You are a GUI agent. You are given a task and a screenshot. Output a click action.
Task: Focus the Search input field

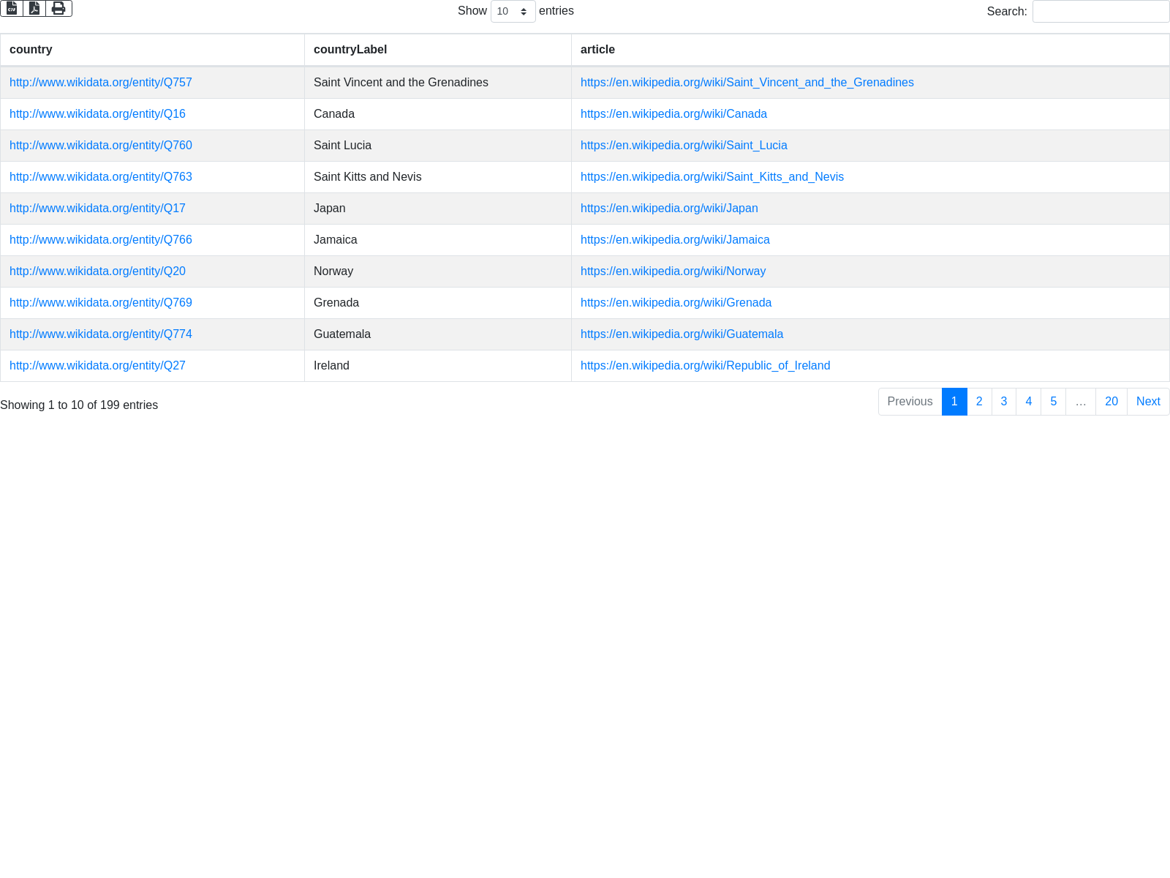(x=1100, y=12)
